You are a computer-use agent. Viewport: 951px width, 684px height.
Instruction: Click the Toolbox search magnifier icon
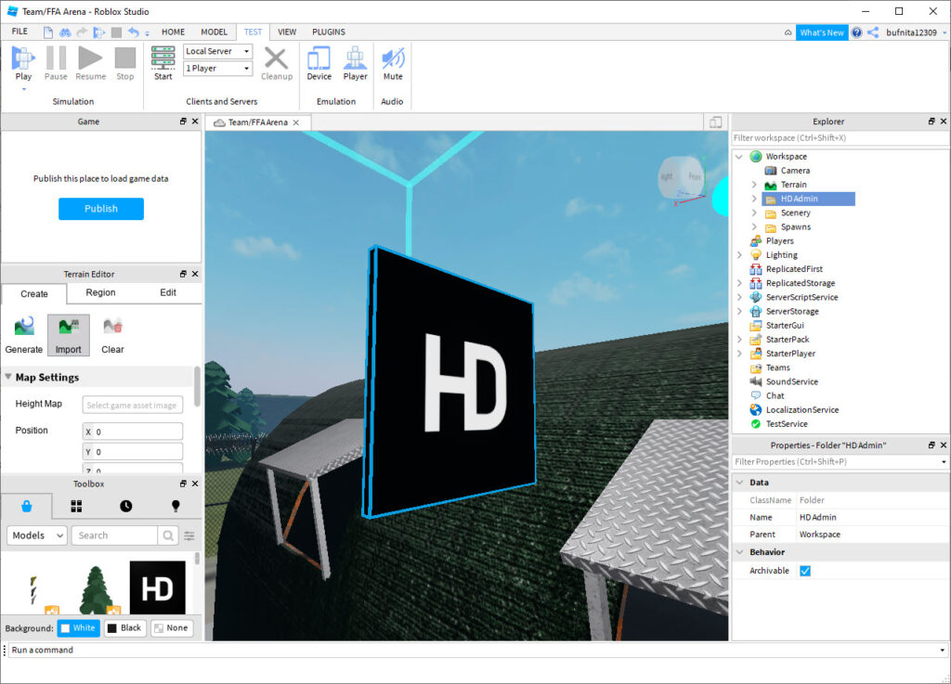(x=168, y=536)
